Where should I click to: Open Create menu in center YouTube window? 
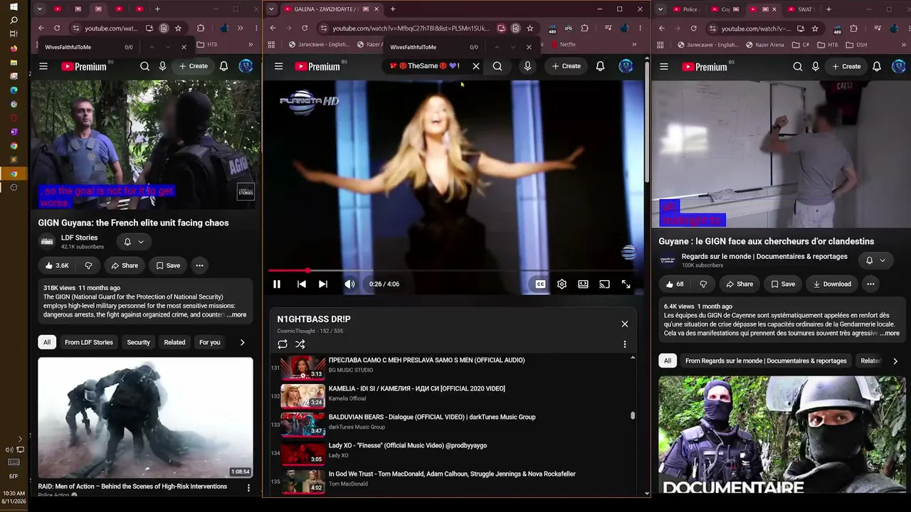click(566, 66)
